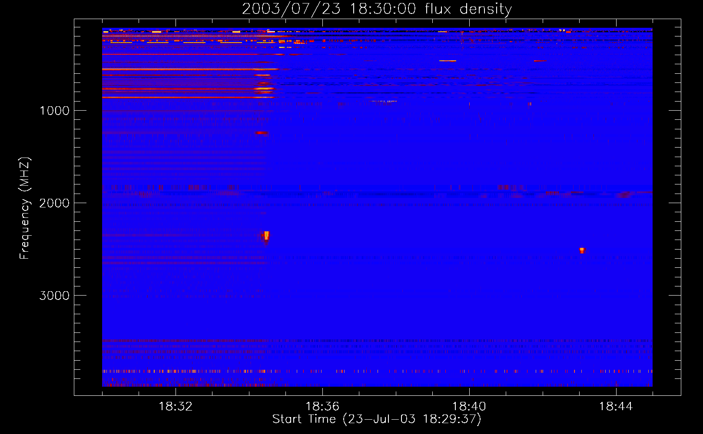
Task: Click the 18:36 time tick label
Action: [x=322, y=407]
